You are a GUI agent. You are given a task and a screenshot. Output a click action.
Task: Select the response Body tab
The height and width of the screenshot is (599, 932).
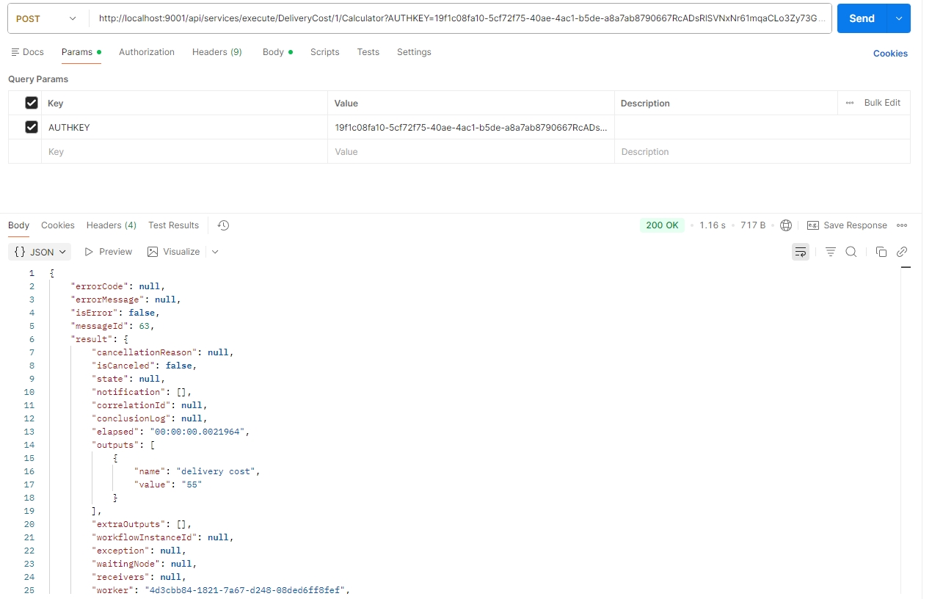coord(19,225)
